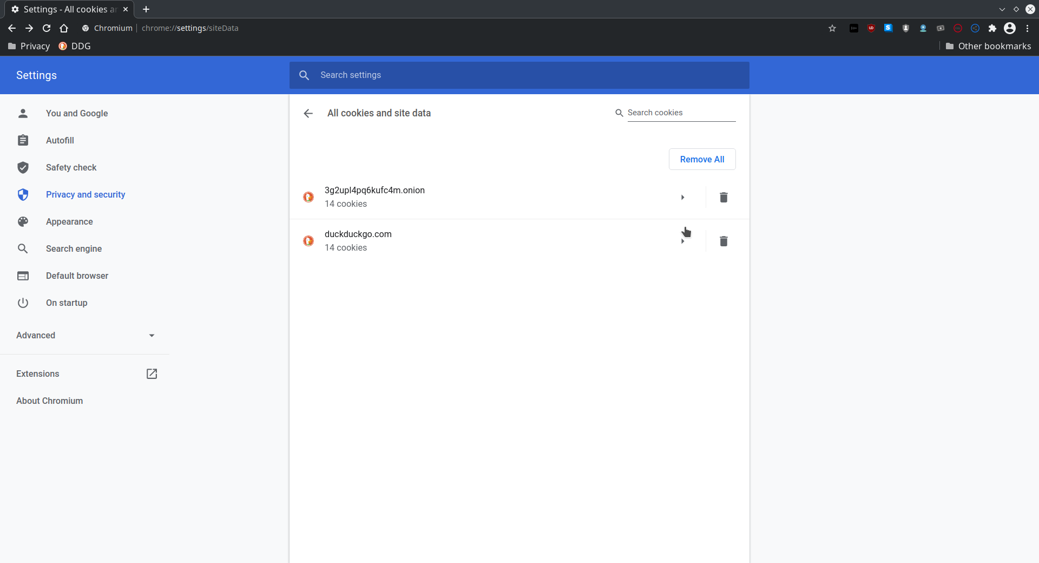
Task: Open the Extensions link in sidebar
Action: [x=38, y=374]
